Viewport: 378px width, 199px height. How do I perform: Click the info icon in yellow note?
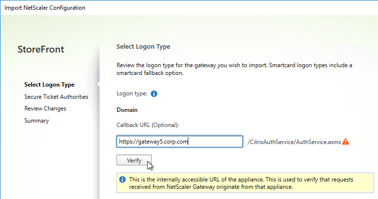click(x=122, y=180)
